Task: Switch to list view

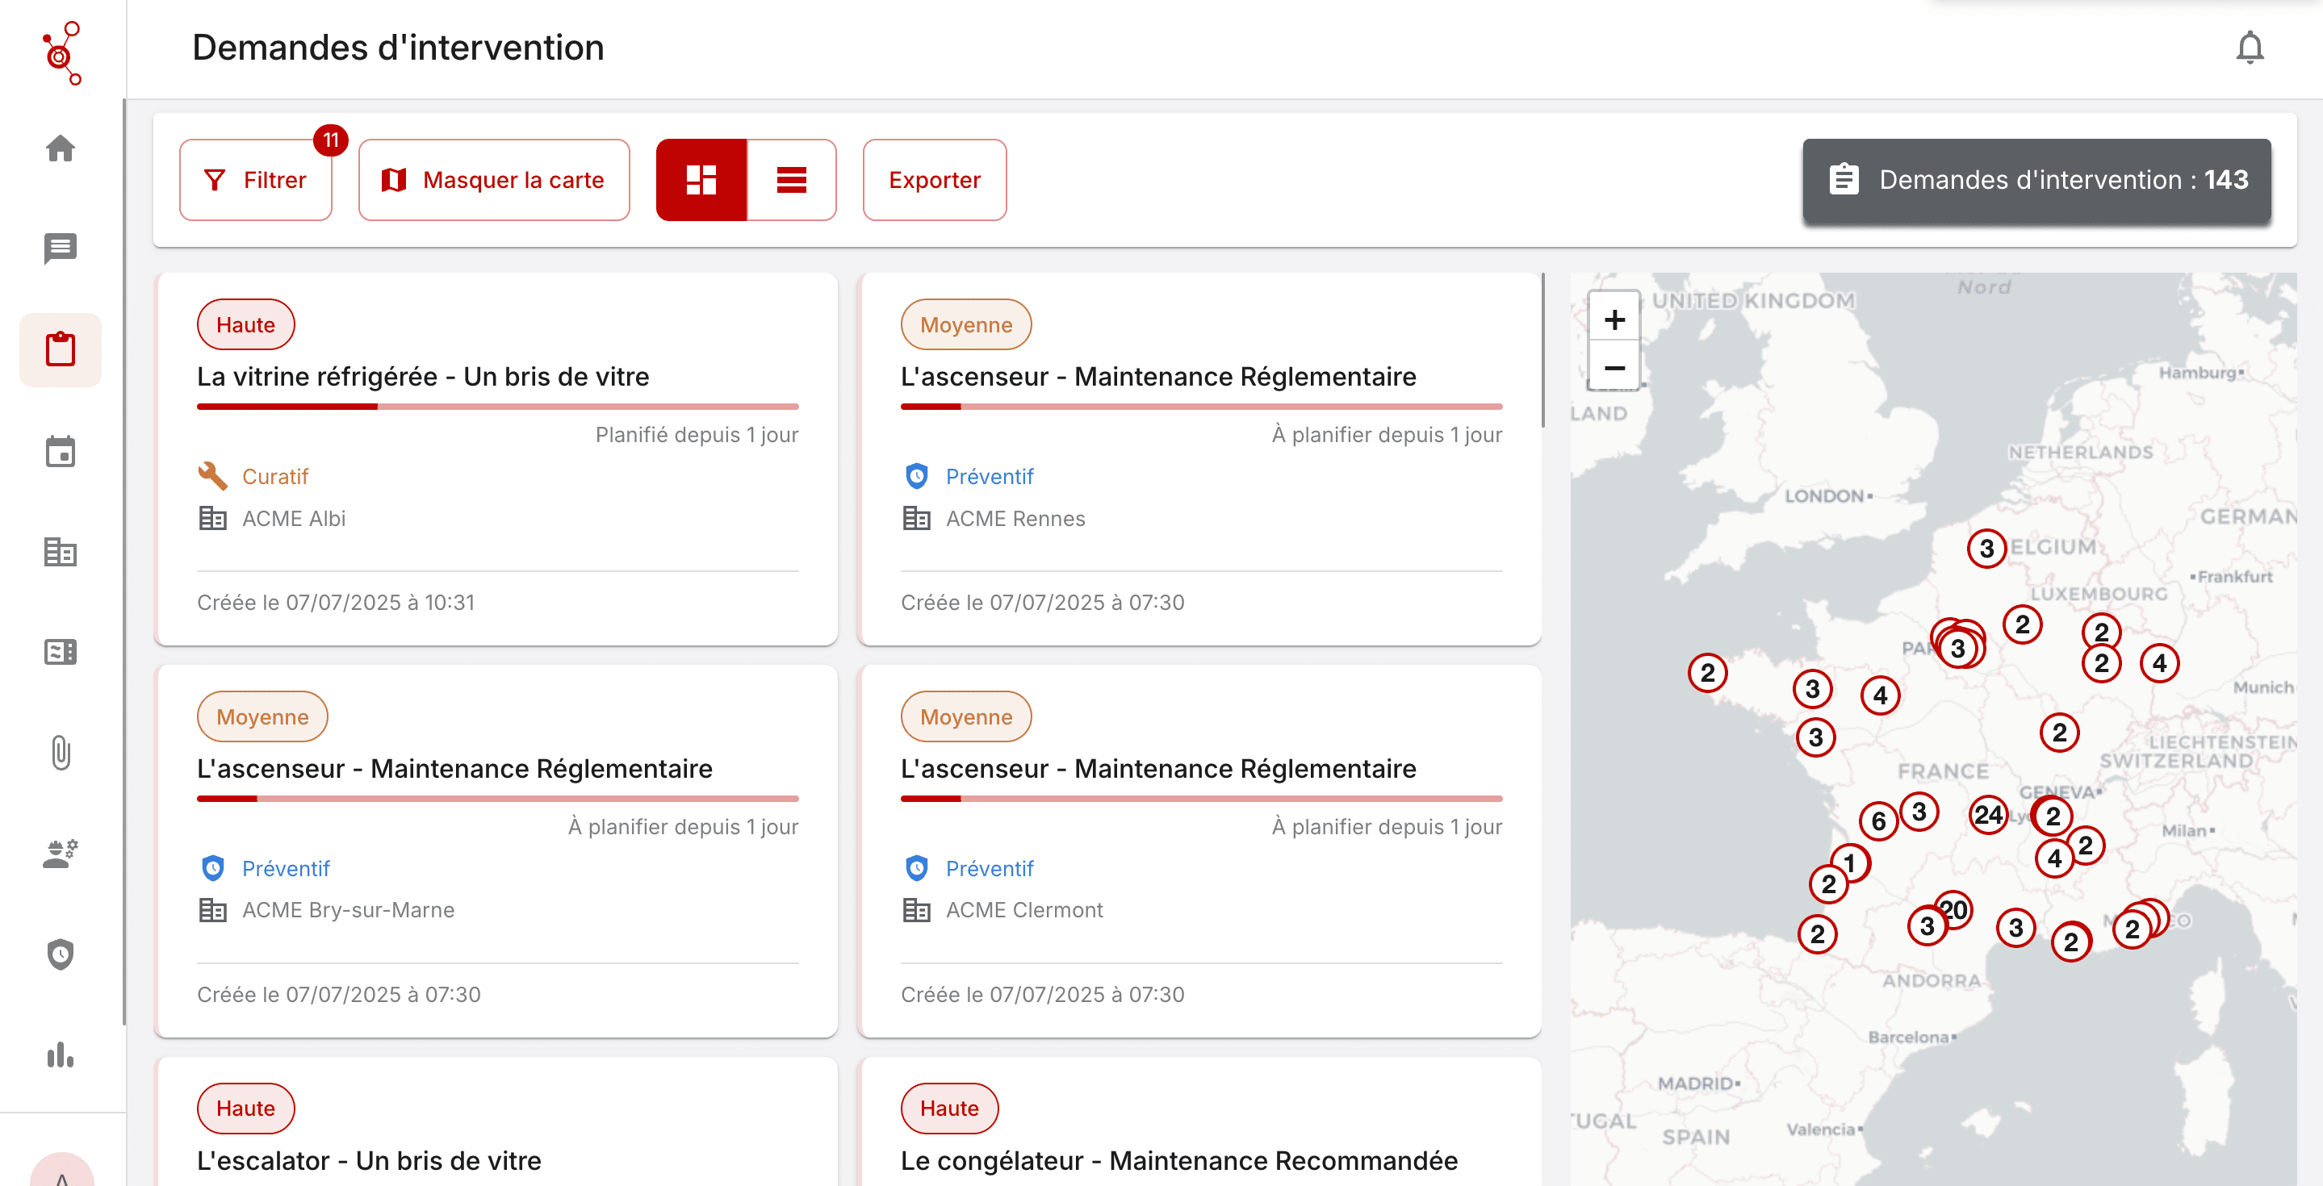Action: 792,179
